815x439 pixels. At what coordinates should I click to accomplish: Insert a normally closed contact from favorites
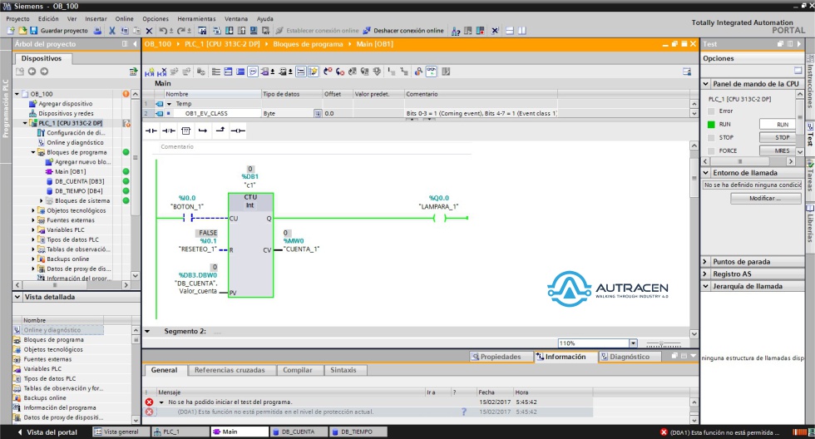(168, 131)
